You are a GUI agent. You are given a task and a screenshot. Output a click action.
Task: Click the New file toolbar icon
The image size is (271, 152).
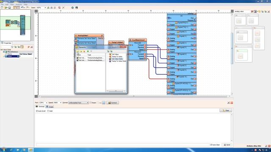pos(2,8)
